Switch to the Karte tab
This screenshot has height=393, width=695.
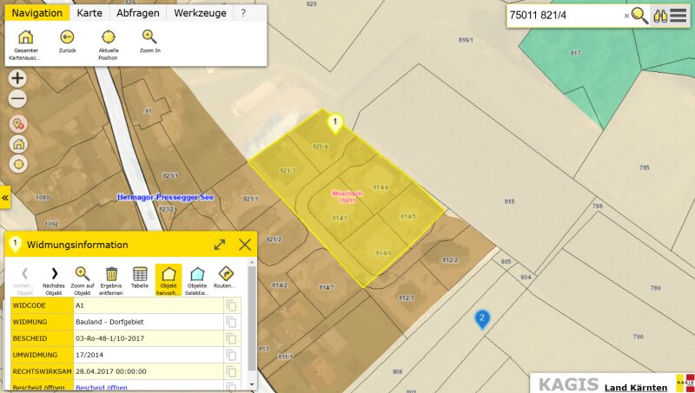click(89, 13)
